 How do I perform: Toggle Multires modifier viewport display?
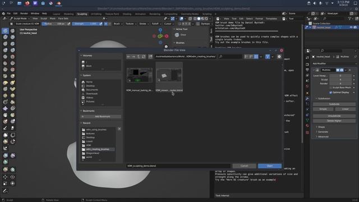(x=338, y=70)
